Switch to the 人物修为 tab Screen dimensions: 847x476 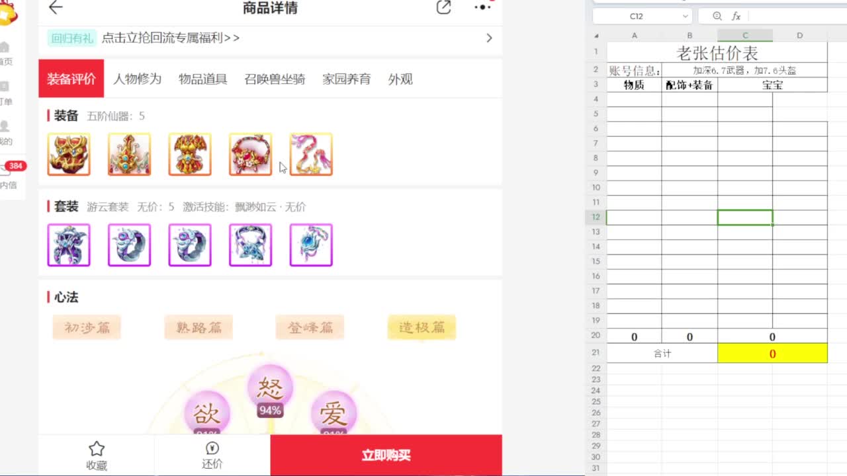click(x=137, y=79)
